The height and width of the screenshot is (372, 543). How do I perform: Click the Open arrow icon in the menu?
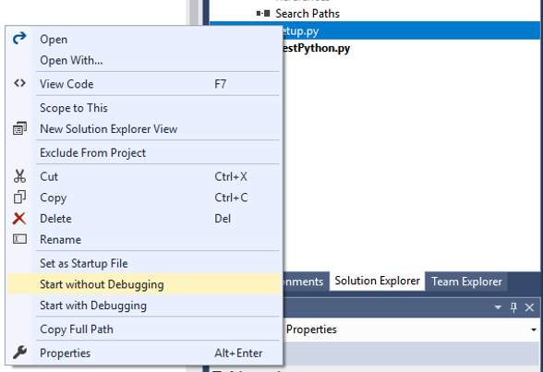pos(19,38)
